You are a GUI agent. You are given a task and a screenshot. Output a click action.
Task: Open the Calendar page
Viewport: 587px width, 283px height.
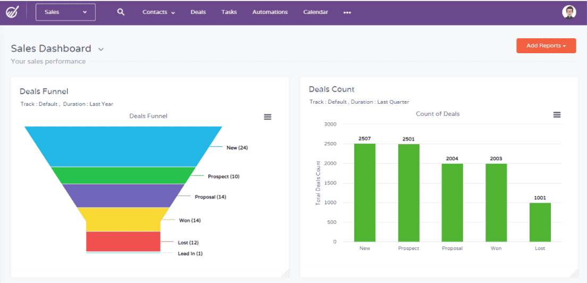(x=315, y=12)
